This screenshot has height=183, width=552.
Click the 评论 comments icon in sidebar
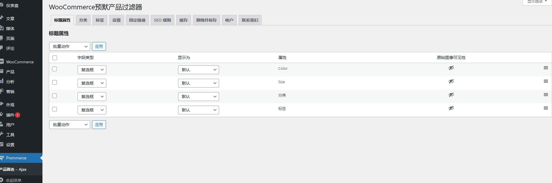[1, 48]
